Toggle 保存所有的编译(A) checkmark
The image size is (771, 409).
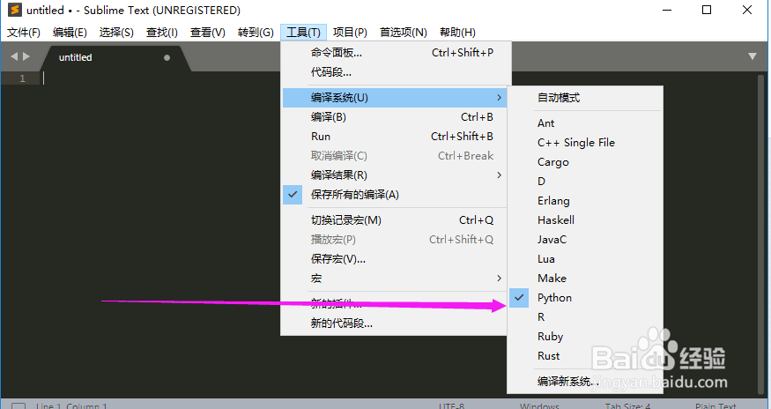395,195
